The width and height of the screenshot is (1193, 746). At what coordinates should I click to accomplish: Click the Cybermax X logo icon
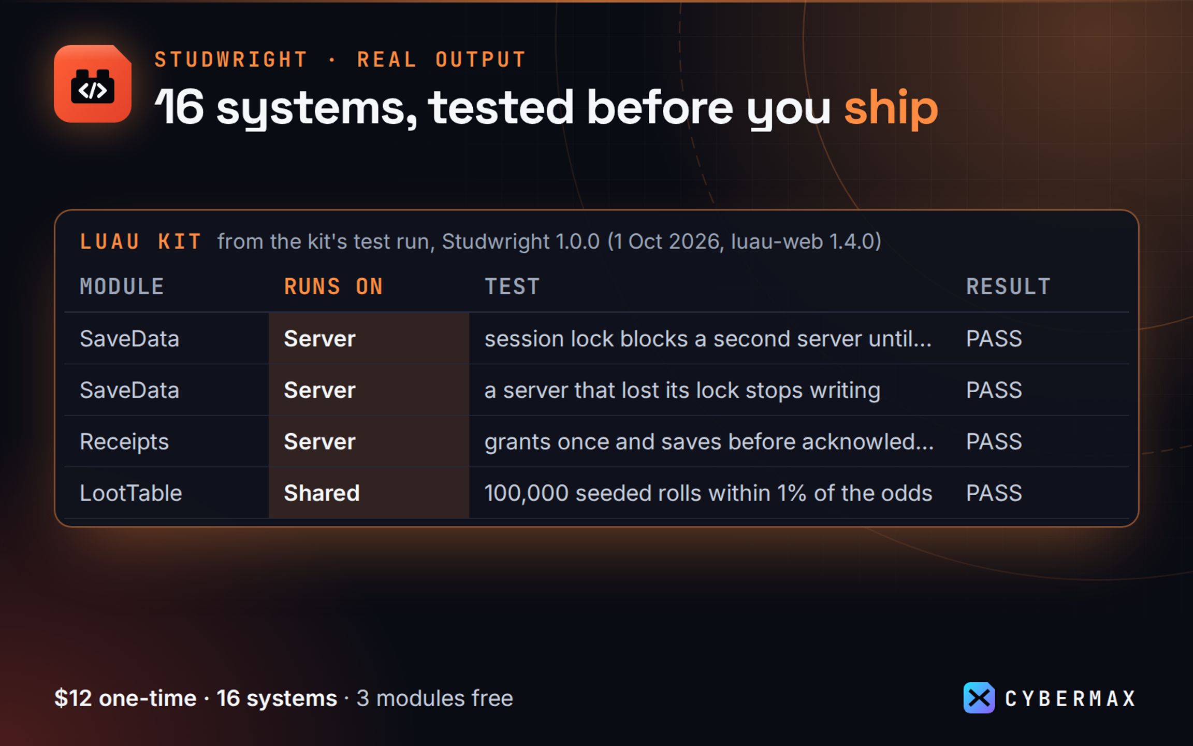click(979, 698)
